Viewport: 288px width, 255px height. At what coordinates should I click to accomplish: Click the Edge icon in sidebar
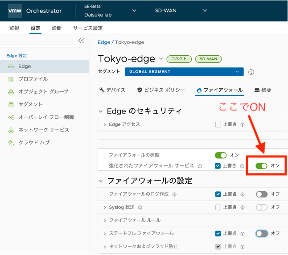pos(11,66)
